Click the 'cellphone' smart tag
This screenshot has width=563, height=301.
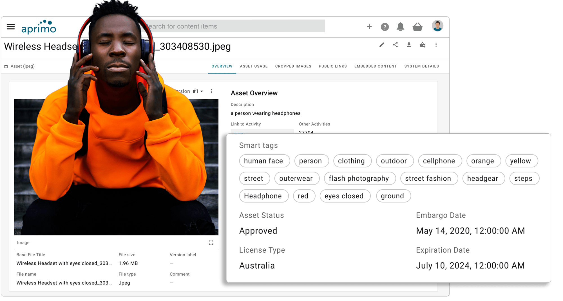point(440,161)
